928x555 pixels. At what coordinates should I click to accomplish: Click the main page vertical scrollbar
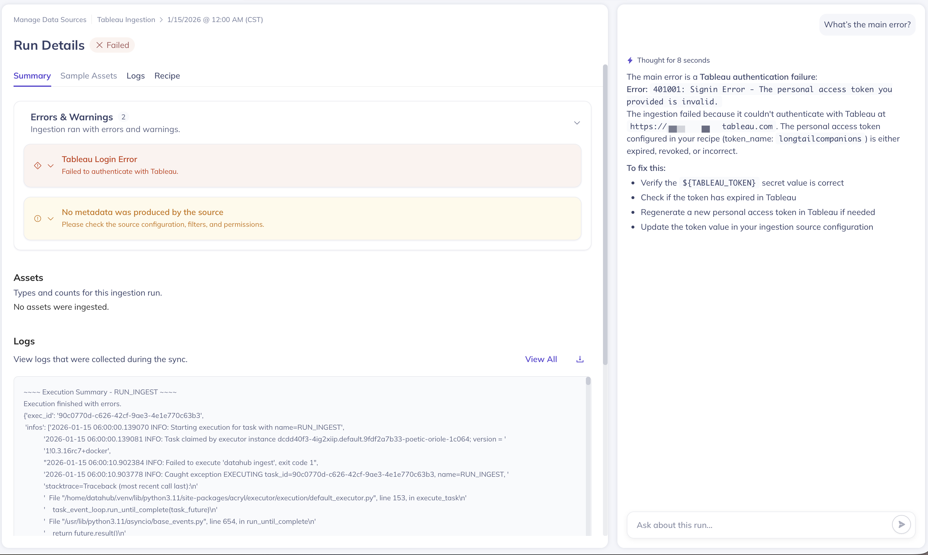(605, 214)
